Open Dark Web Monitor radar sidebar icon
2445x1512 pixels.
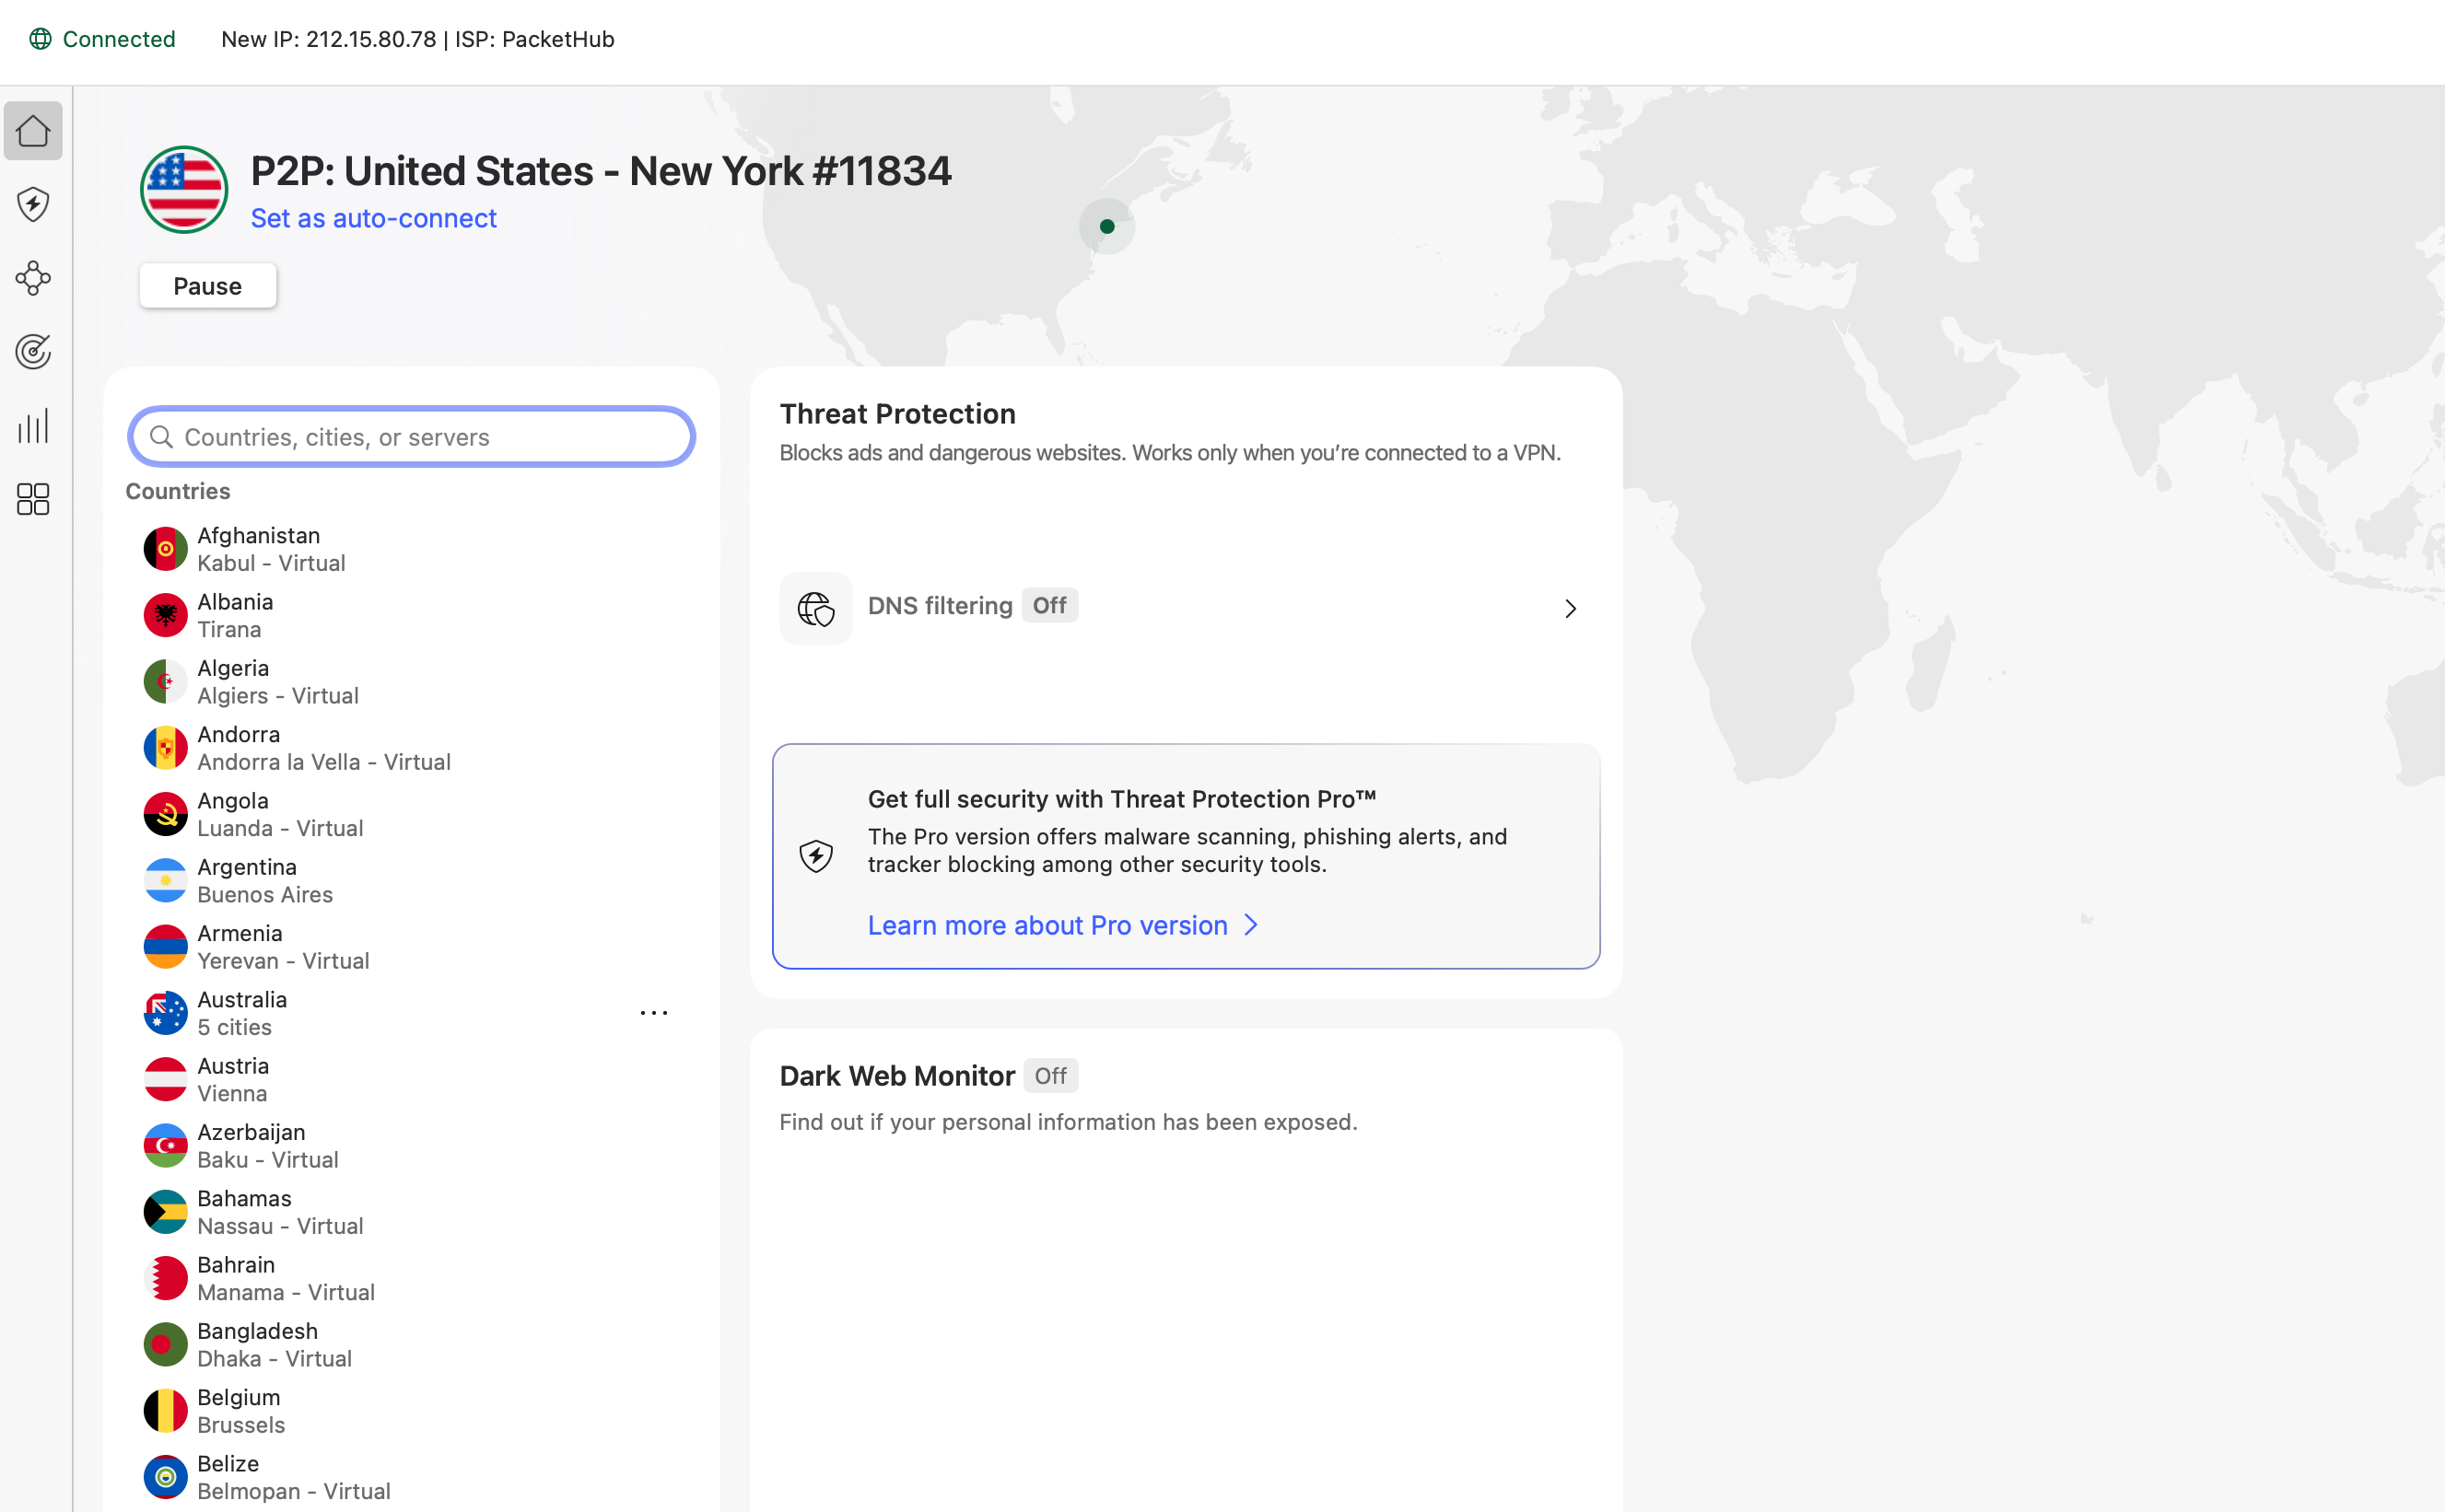[x=33, y=352]
